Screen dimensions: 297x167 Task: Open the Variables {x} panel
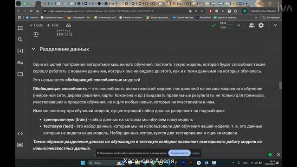click(x=20, y=51)
